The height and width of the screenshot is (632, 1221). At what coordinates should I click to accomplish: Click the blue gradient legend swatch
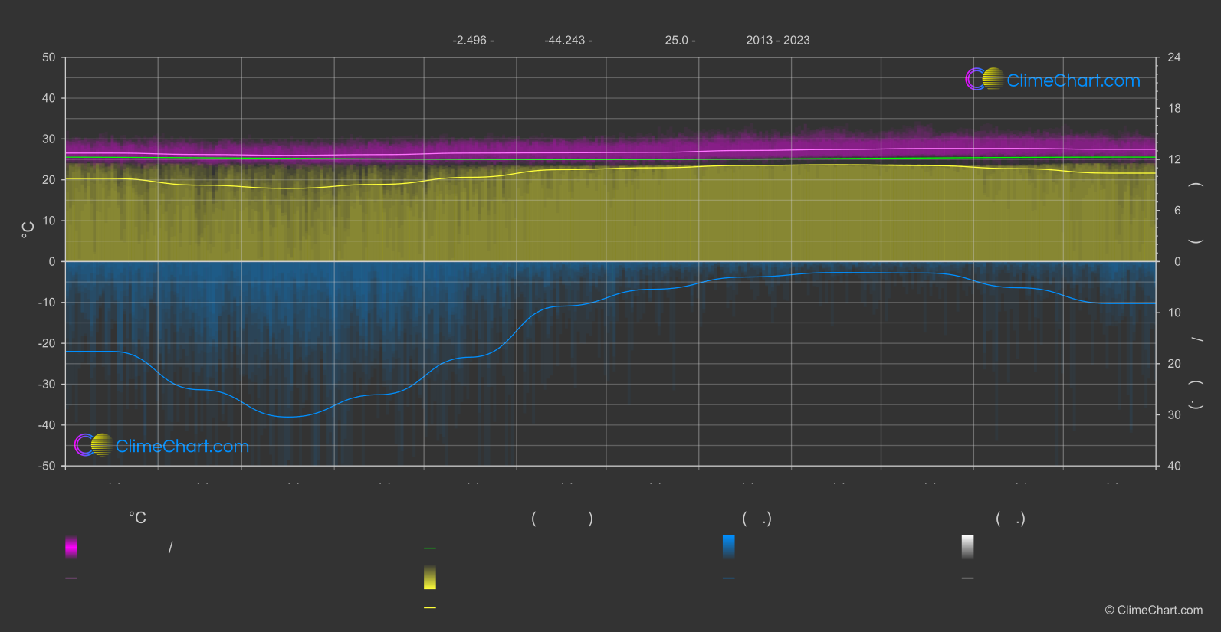click(729, 547)
